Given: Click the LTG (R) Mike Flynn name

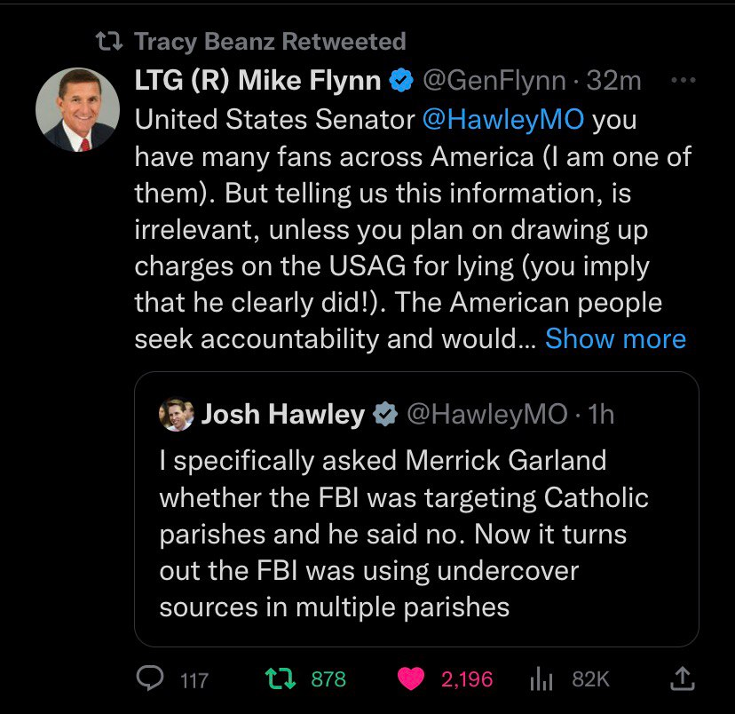Looking at the screenshot, I should coord(257,81).
